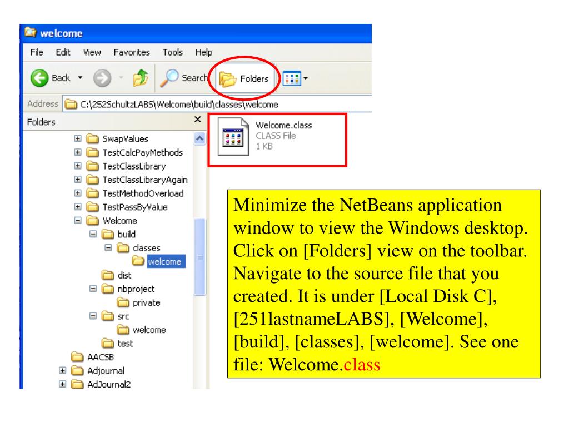This screenshot has height=427, width=569.
Task: Open the Help menu
Action: 203,53
